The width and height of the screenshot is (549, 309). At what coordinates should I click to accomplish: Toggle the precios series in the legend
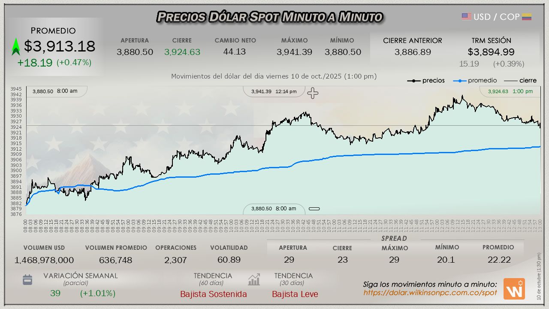426,81
